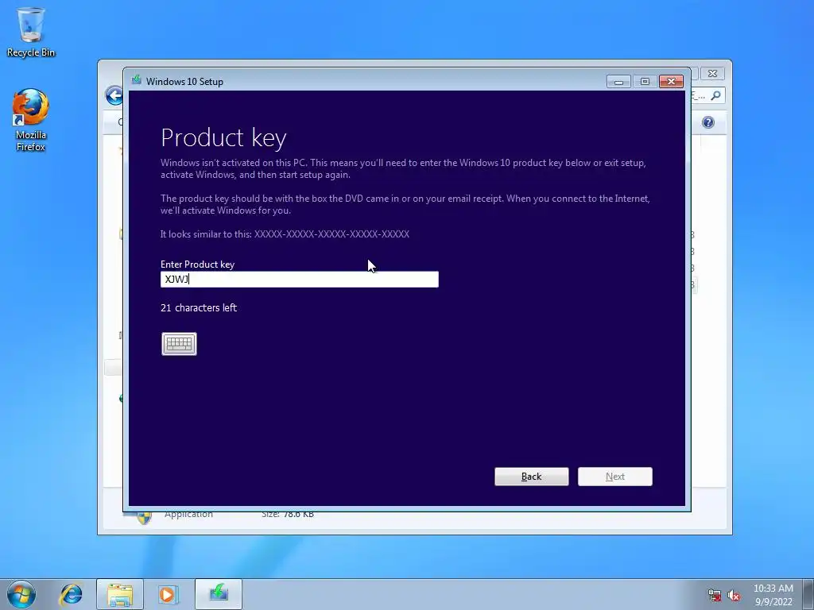Click the muted volume tray icon
814x610 pixels.
(x=734, y=596)
